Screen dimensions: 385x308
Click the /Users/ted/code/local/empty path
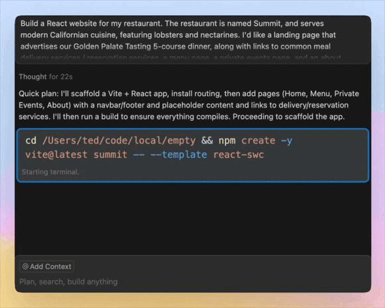click(119, 141)
